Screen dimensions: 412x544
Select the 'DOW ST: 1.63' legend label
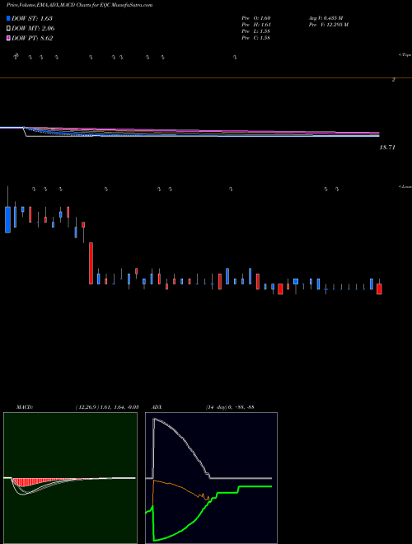[32, 18]
